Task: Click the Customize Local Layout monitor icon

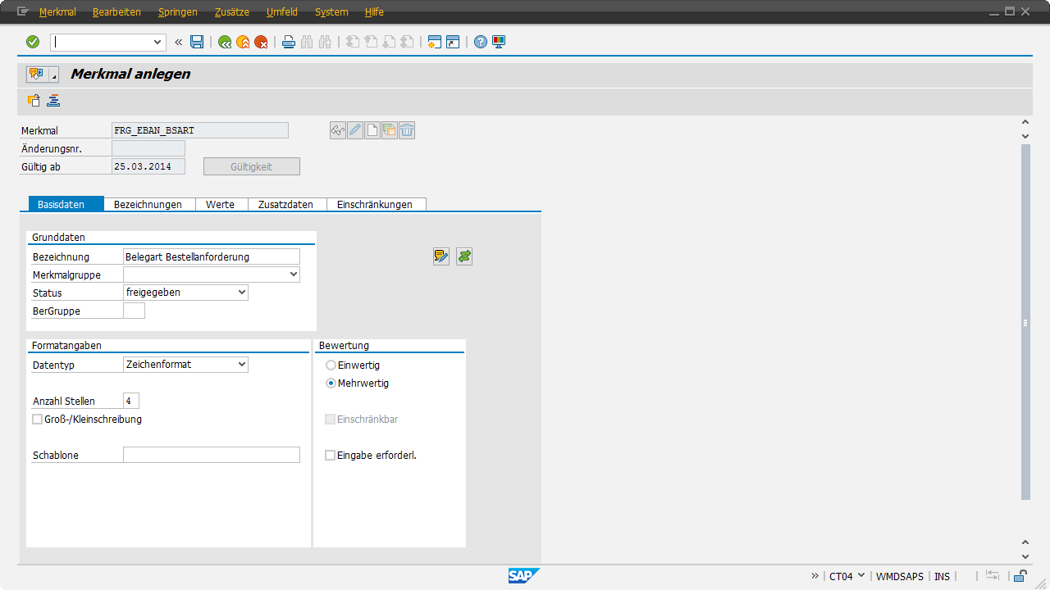Action: pos(499,42)
